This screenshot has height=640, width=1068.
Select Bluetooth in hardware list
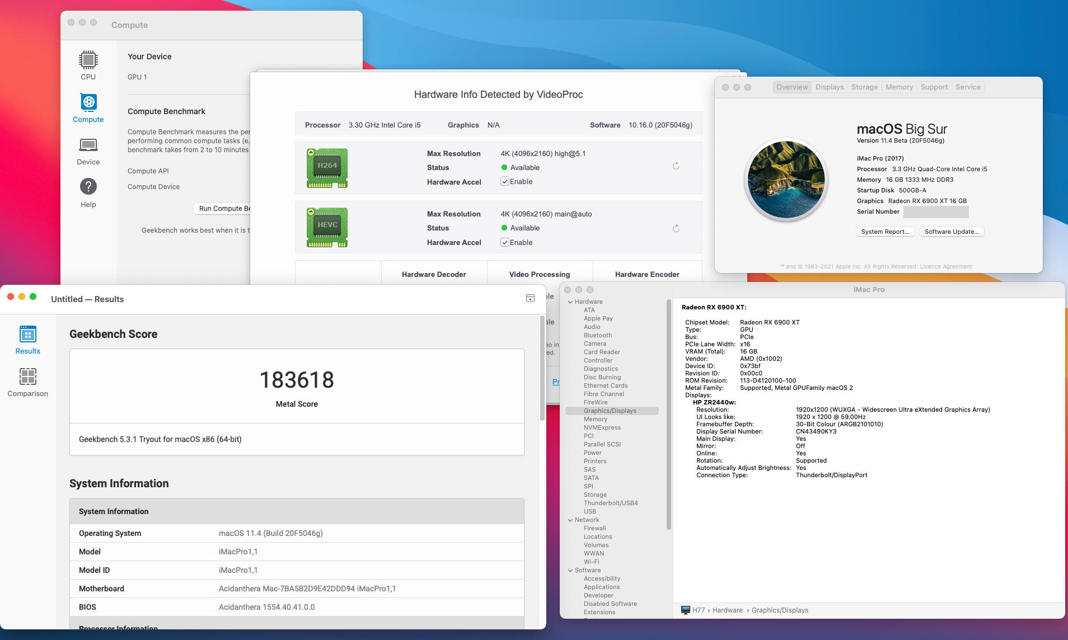pyautogui.click(x=598, y=336)
